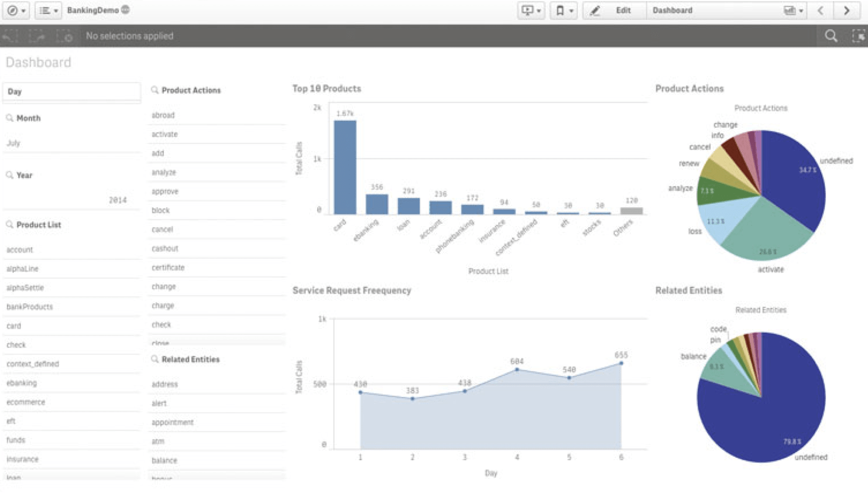Click the ebanking bar labeled 356

[x=376, y=204]
